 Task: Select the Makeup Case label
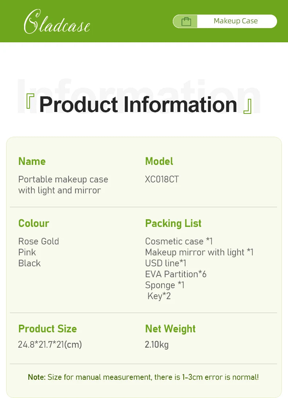pos(236,21)
